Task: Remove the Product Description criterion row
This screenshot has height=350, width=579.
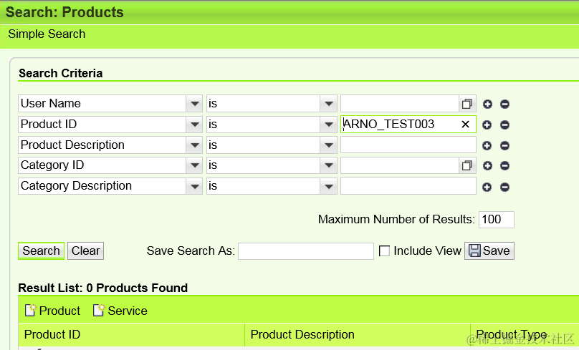Action: (504, 146)
